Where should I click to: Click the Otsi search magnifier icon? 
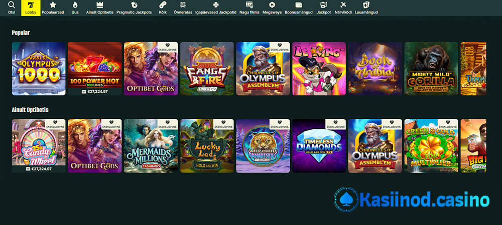coord(12,5)
